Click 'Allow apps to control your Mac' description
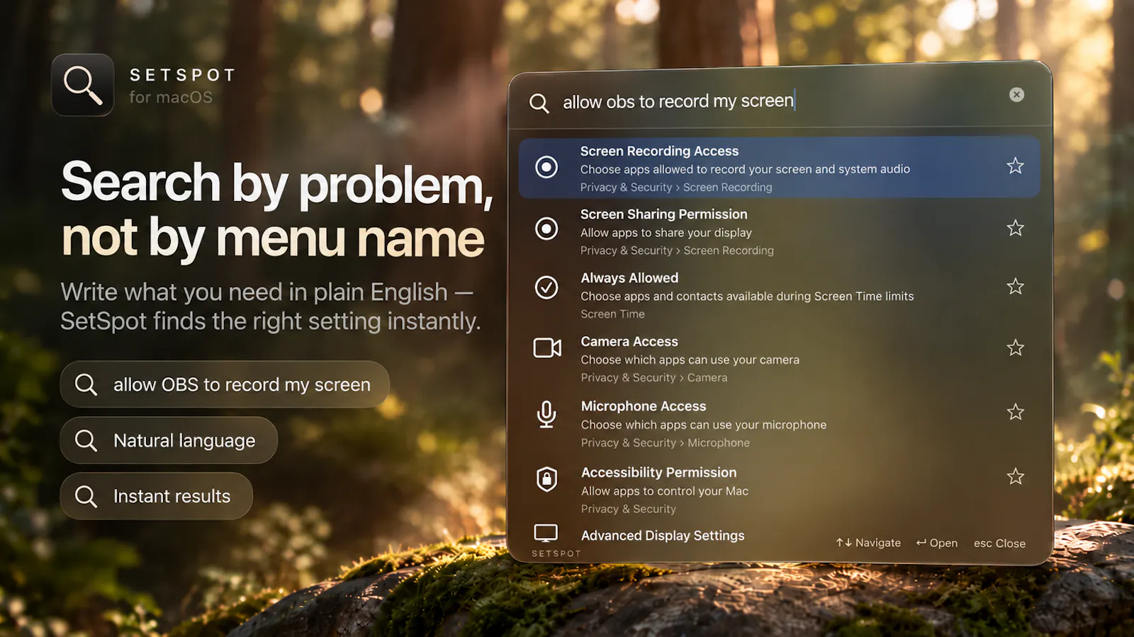 click(665, 491)
